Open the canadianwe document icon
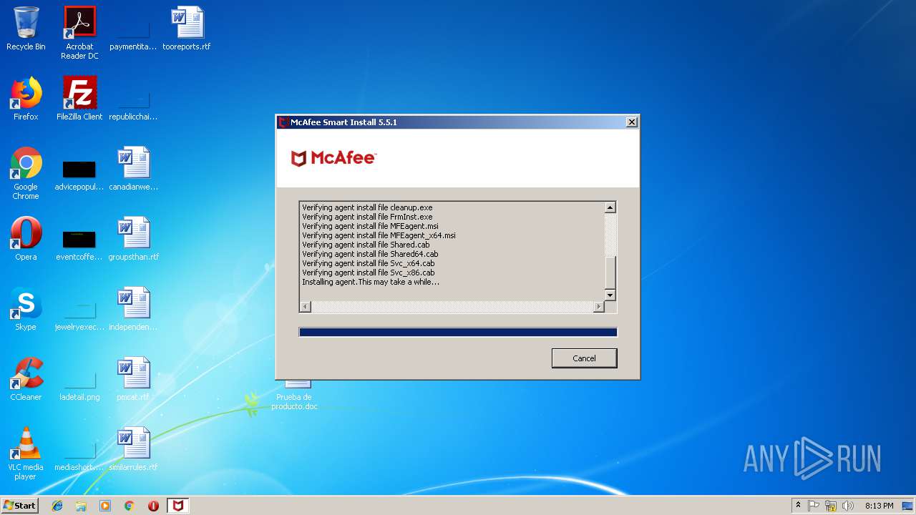The height and width of the screenshot is (515, 916). [x=133, y=169]
